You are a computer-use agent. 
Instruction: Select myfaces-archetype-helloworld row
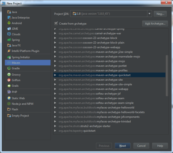pyautogui.click(x=109, y=108)
